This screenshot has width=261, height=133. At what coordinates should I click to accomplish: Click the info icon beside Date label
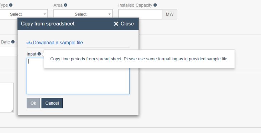(x=13, y=42)
